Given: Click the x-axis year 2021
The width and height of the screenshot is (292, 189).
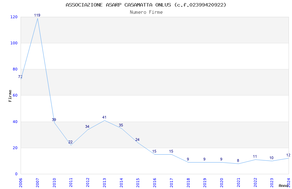Looking at the screenshot, I should [x=238, y=183].
